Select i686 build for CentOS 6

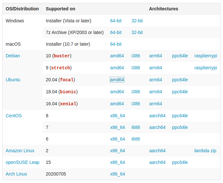(136, 139)
